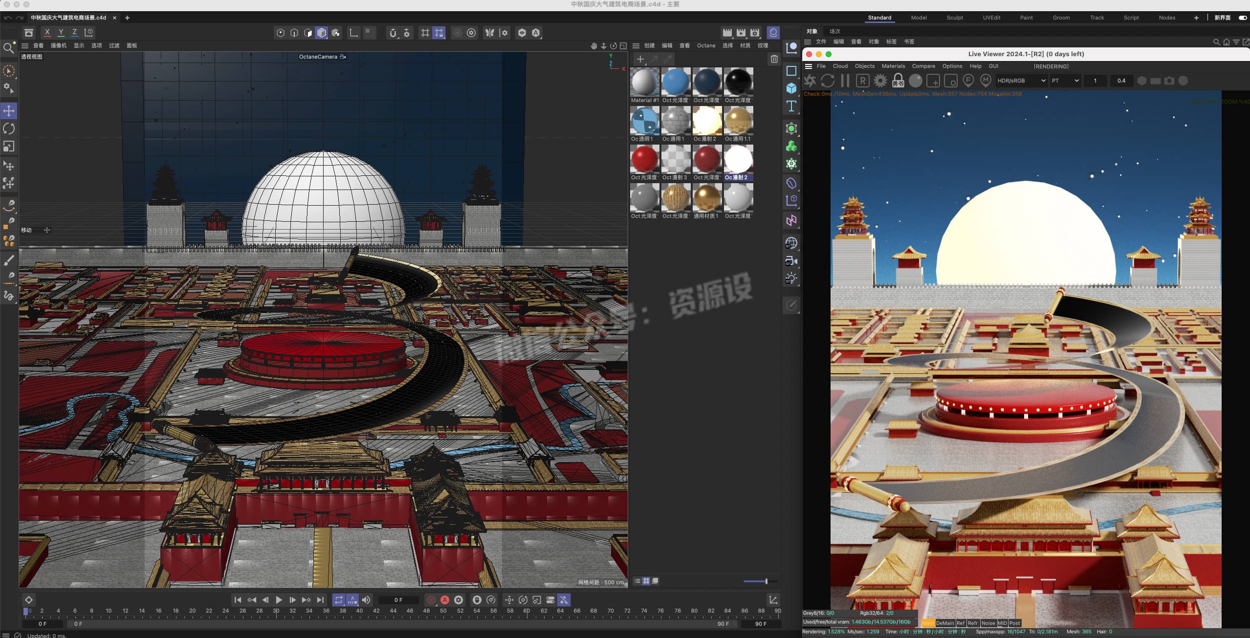Viewport: 1250px width, 638px height.
Task: Select the red Oct光泽度 material swatch
Action: pyautogui.click(x=644, y=159)
